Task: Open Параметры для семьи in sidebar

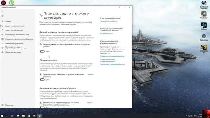Action: [13, 52]
